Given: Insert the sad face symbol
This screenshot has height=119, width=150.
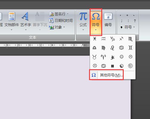Looking at the screenshot, I should tap(131, 57).
